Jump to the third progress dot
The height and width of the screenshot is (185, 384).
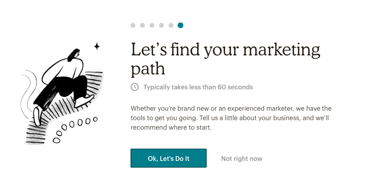(x=152, y=25)
